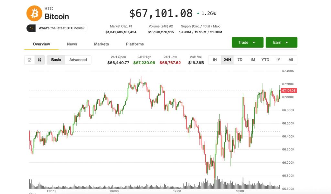The image size is (331, 194).
Task: Enable the checkbox-style chart option toggle
Action: pos(30,60)
